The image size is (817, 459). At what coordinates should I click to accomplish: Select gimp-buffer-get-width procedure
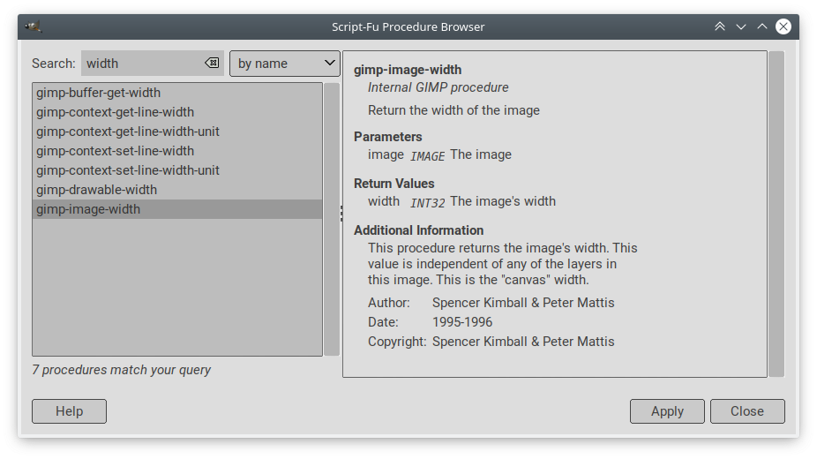pyautogui.click(x=98, y=93)
